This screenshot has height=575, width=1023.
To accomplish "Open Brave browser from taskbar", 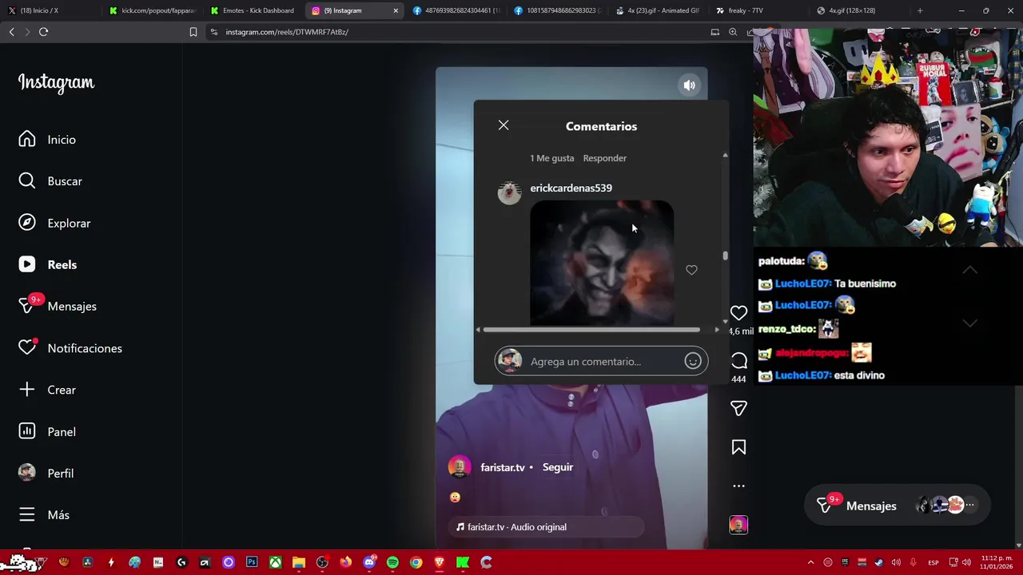I will coord(439,562).
